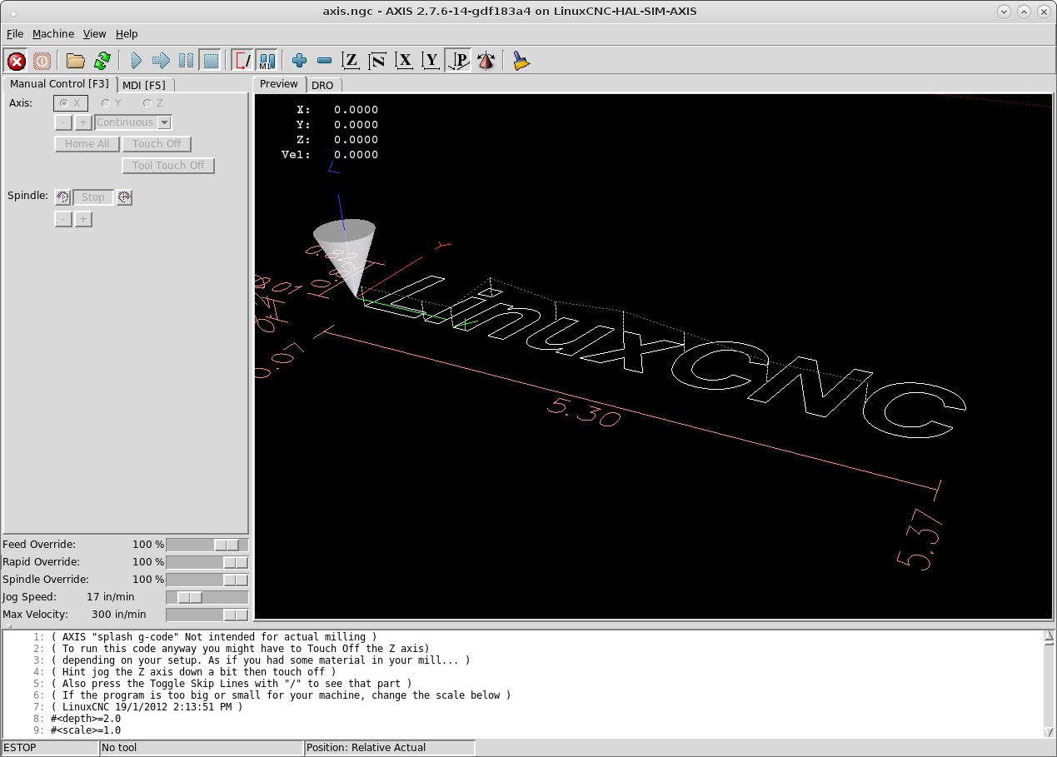The height and width of the screenshot is (757, 1057).
Task: Decrease spindle speed minus button
Action: [63, 219]
